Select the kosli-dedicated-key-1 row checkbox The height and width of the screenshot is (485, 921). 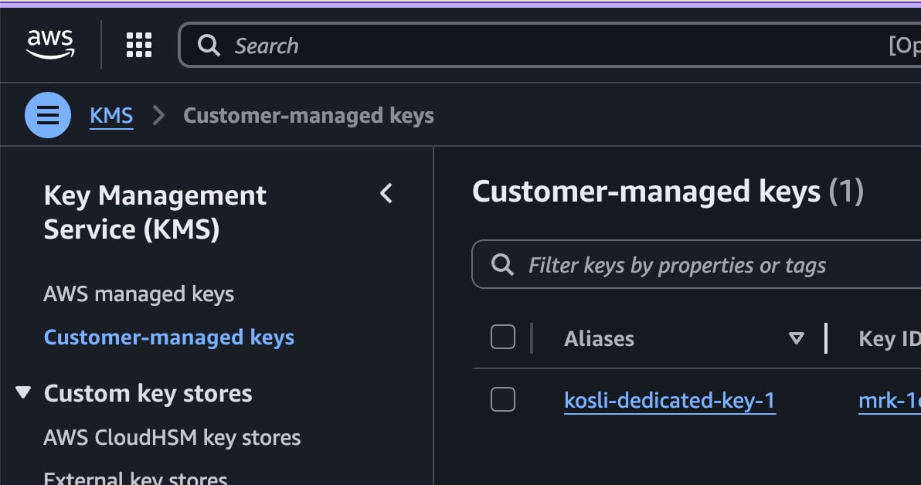[x=503, y=399]
